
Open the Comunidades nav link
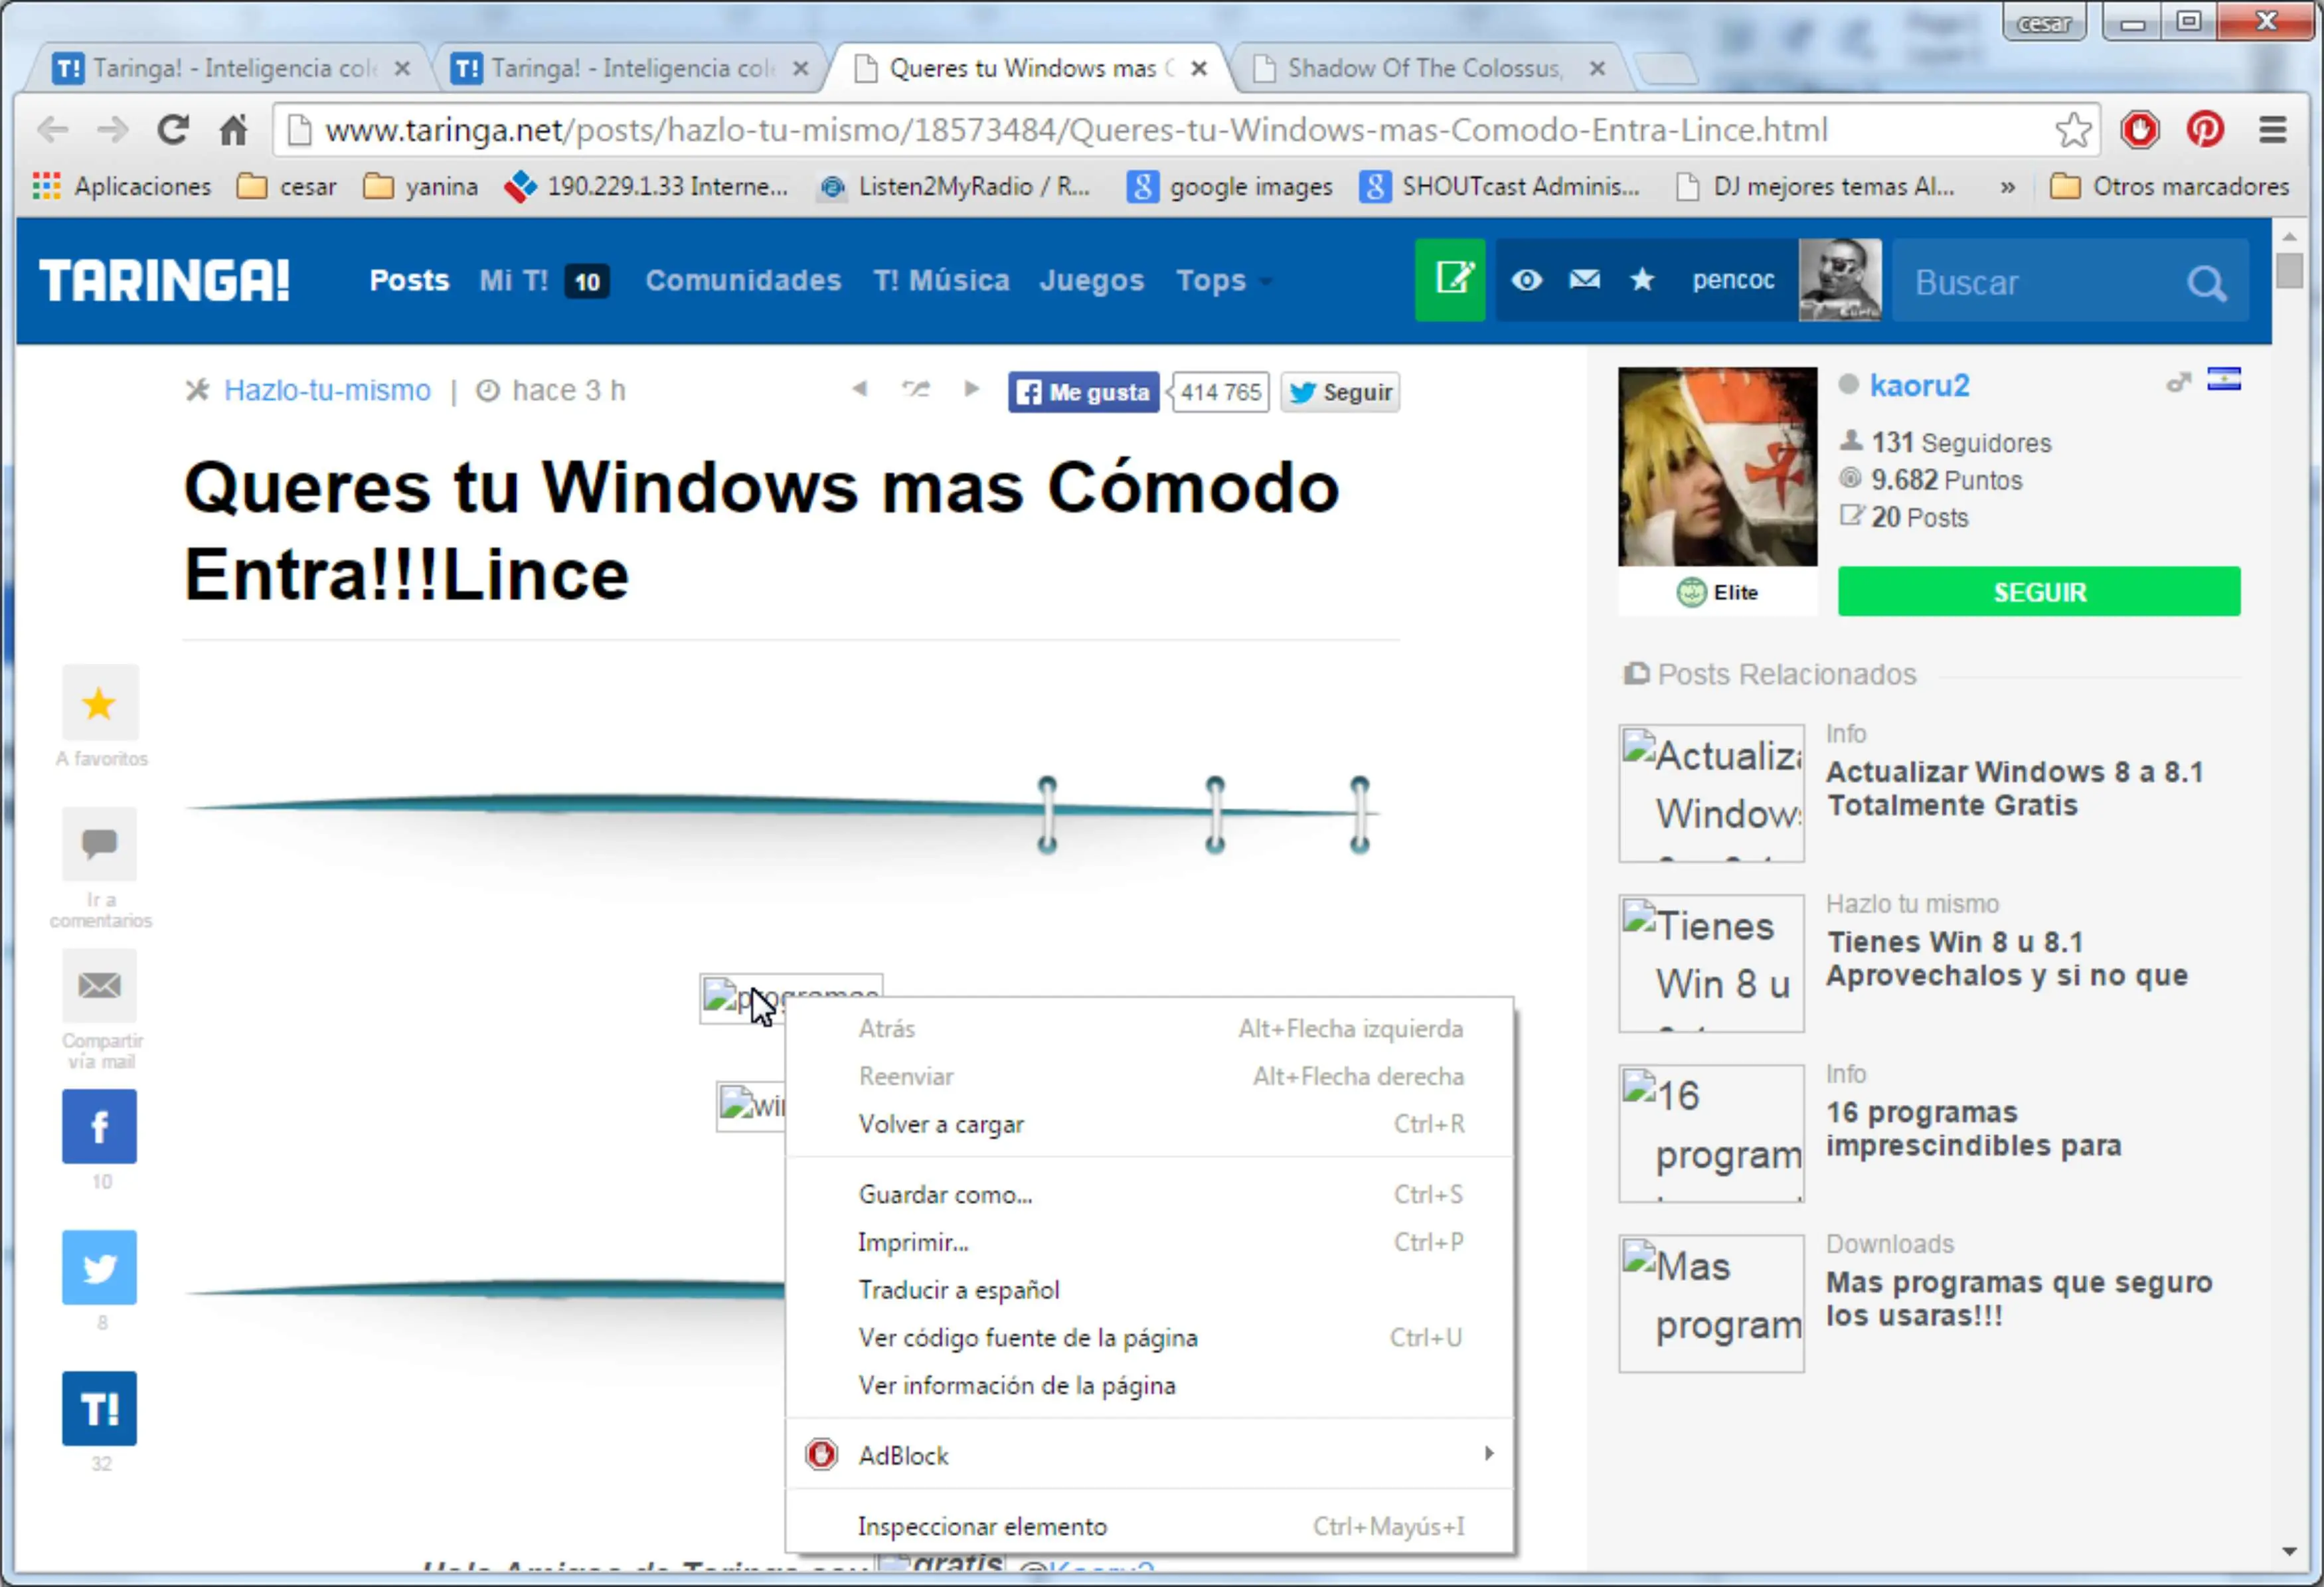click(x=743, y=280)
